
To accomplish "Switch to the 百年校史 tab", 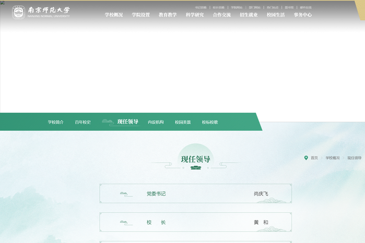I will 83,122.
